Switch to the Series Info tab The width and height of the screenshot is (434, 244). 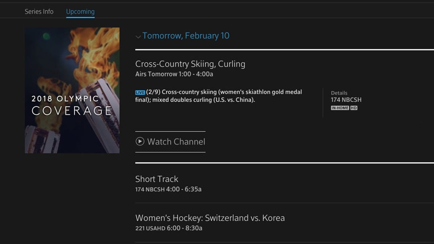point(39,12)
